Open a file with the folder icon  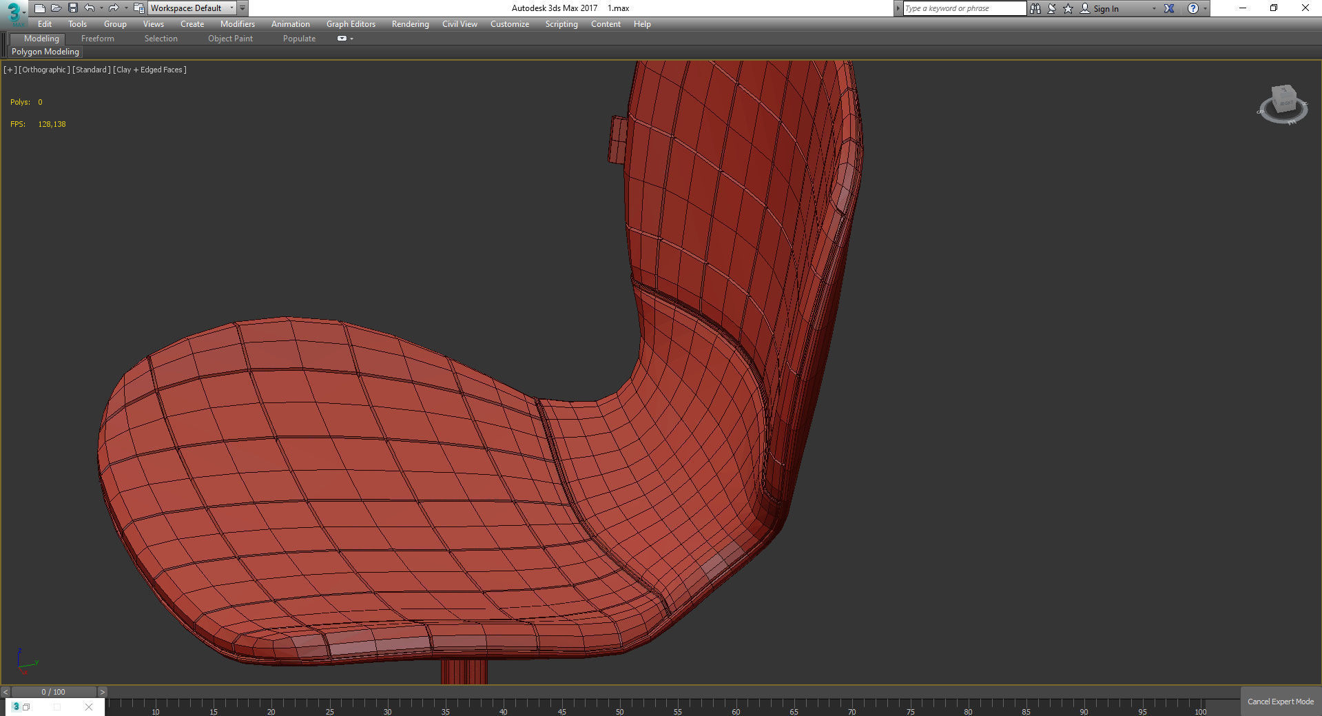pyautogui.click(x=56, y=8)
